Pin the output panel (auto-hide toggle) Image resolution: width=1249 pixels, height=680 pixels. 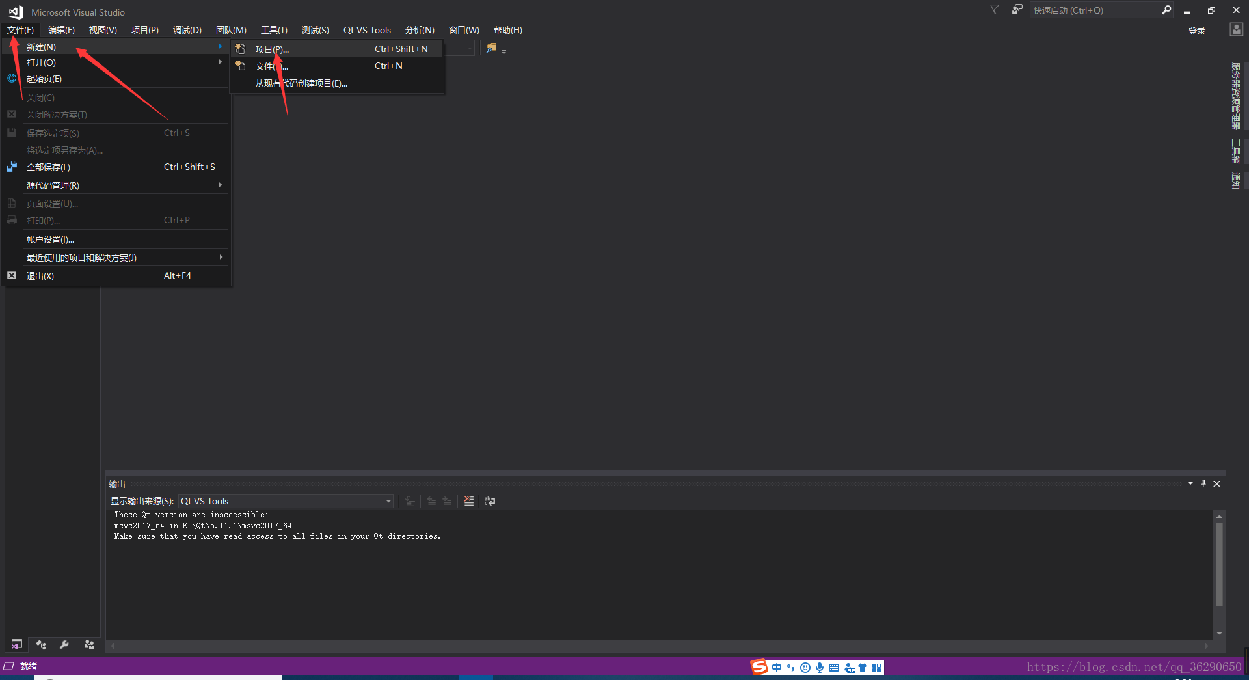[x=1203, y=483]
